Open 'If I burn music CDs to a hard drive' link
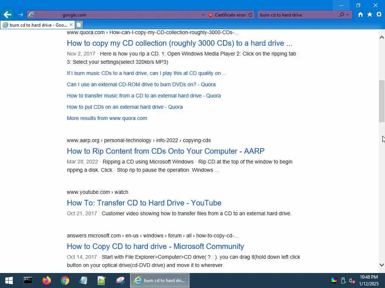The height and width of the screenshot is (288, 385). [x=147, y=73]
